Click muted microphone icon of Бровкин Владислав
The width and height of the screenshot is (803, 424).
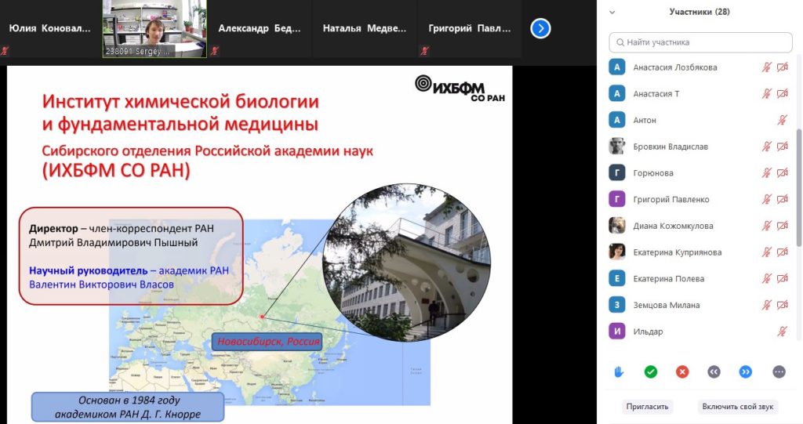tap(767, 147)
